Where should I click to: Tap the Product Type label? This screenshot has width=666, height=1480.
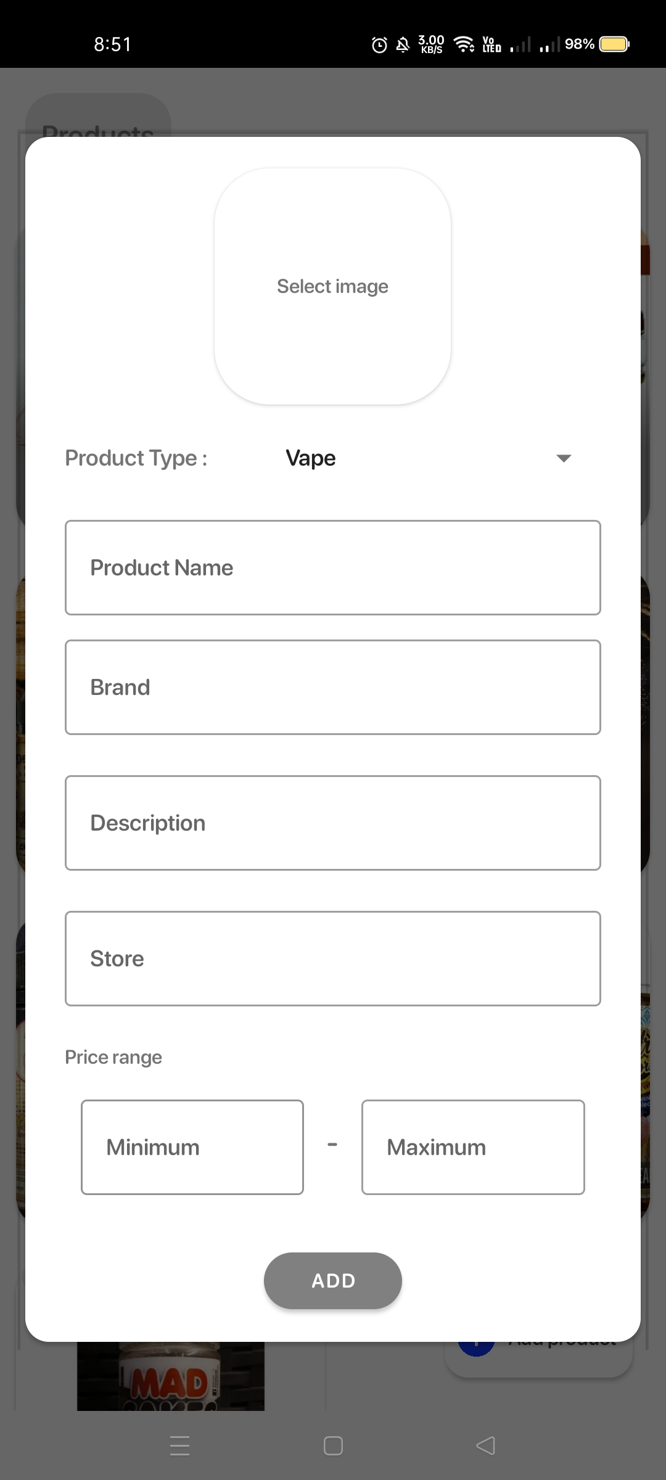pos(136,458)
